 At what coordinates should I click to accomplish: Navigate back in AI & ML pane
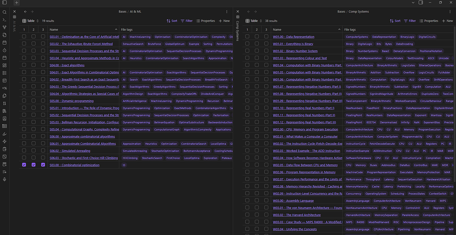(x=25, y=11)
